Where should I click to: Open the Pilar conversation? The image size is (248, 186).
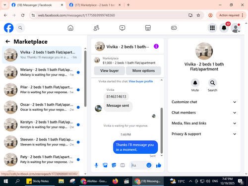tap(42, 90)
